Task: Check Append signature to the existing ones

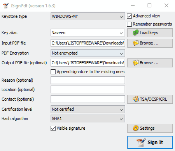Action: (53, 72)
